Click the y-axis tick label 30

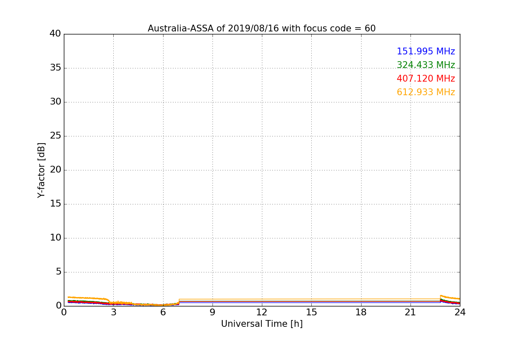tap(55, 102)
